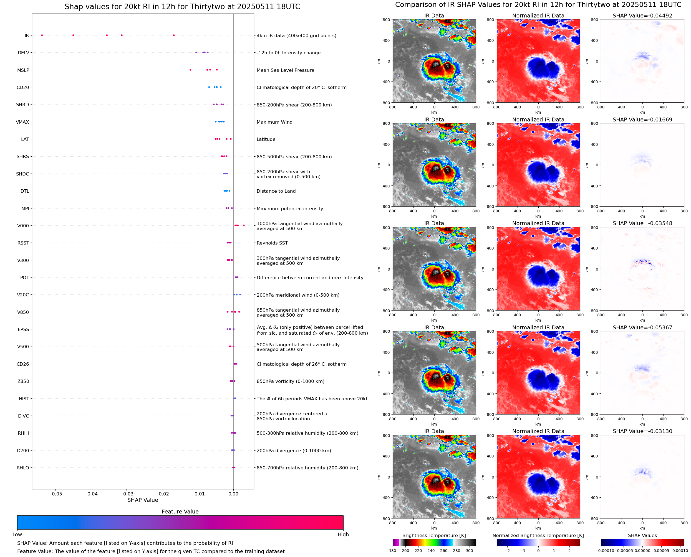Screen dimensions: 691x557
Task: Click the -0.05 x-axis tick label
Action: tap(55, 494)
